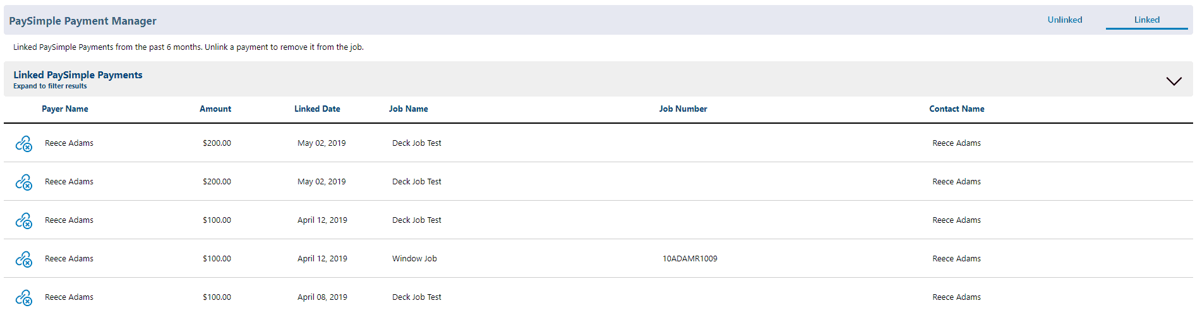Sort by Job Name column header
Viewport: 1195px width, 315px height.
point(408,109)
